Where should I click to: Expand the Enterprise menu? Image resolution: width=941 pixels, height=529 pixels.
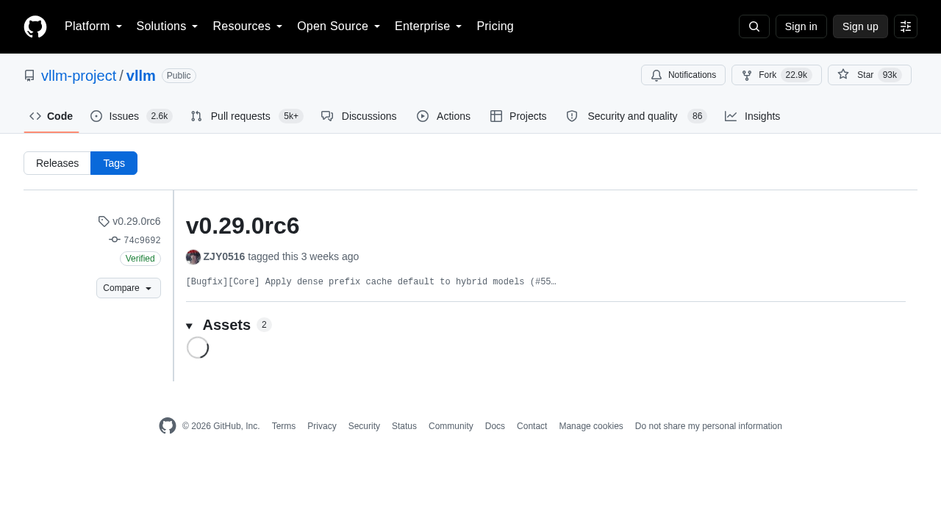(429, 26)
